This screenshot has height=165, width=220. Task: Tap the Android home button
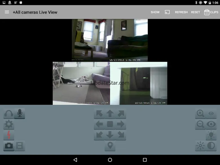coord(110,160)
